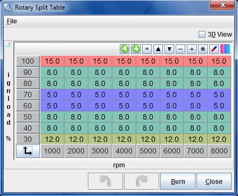238x196 pixels.
Task: Click the black up-triangle increment icon
Action: 158,49
